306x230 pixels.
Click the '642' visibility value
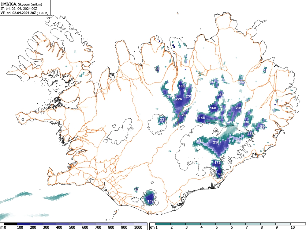200,141
